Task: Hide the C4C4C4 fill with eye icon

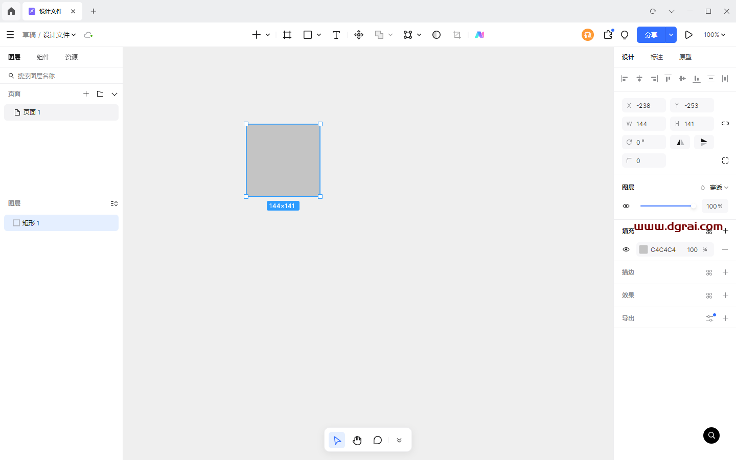Action: [x=626, y=249]
